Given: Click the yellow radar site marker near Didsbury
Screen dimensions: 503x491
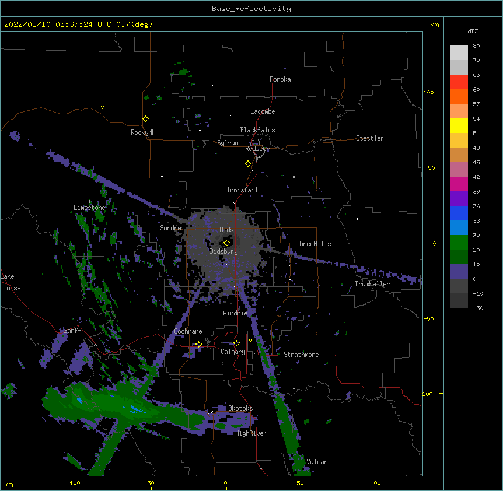Looking at the screenshot, I should click(x=226, y=243).
